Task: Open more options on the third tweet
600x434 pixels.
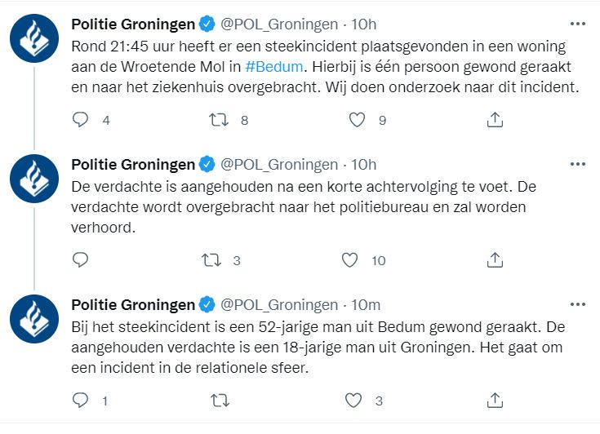Action: coord(577,304)
